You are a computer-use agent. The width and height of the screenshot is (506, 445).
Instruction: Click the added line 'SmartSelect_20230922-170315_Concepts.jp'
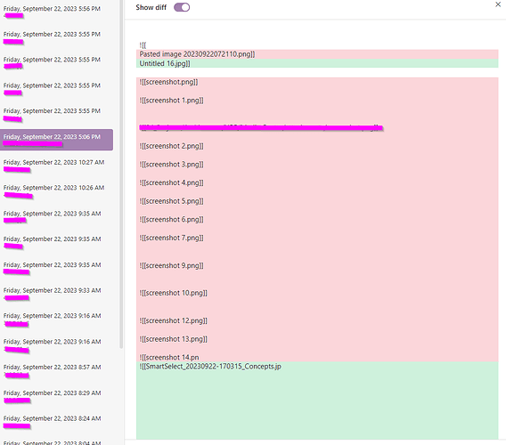[x=210, y=367]
